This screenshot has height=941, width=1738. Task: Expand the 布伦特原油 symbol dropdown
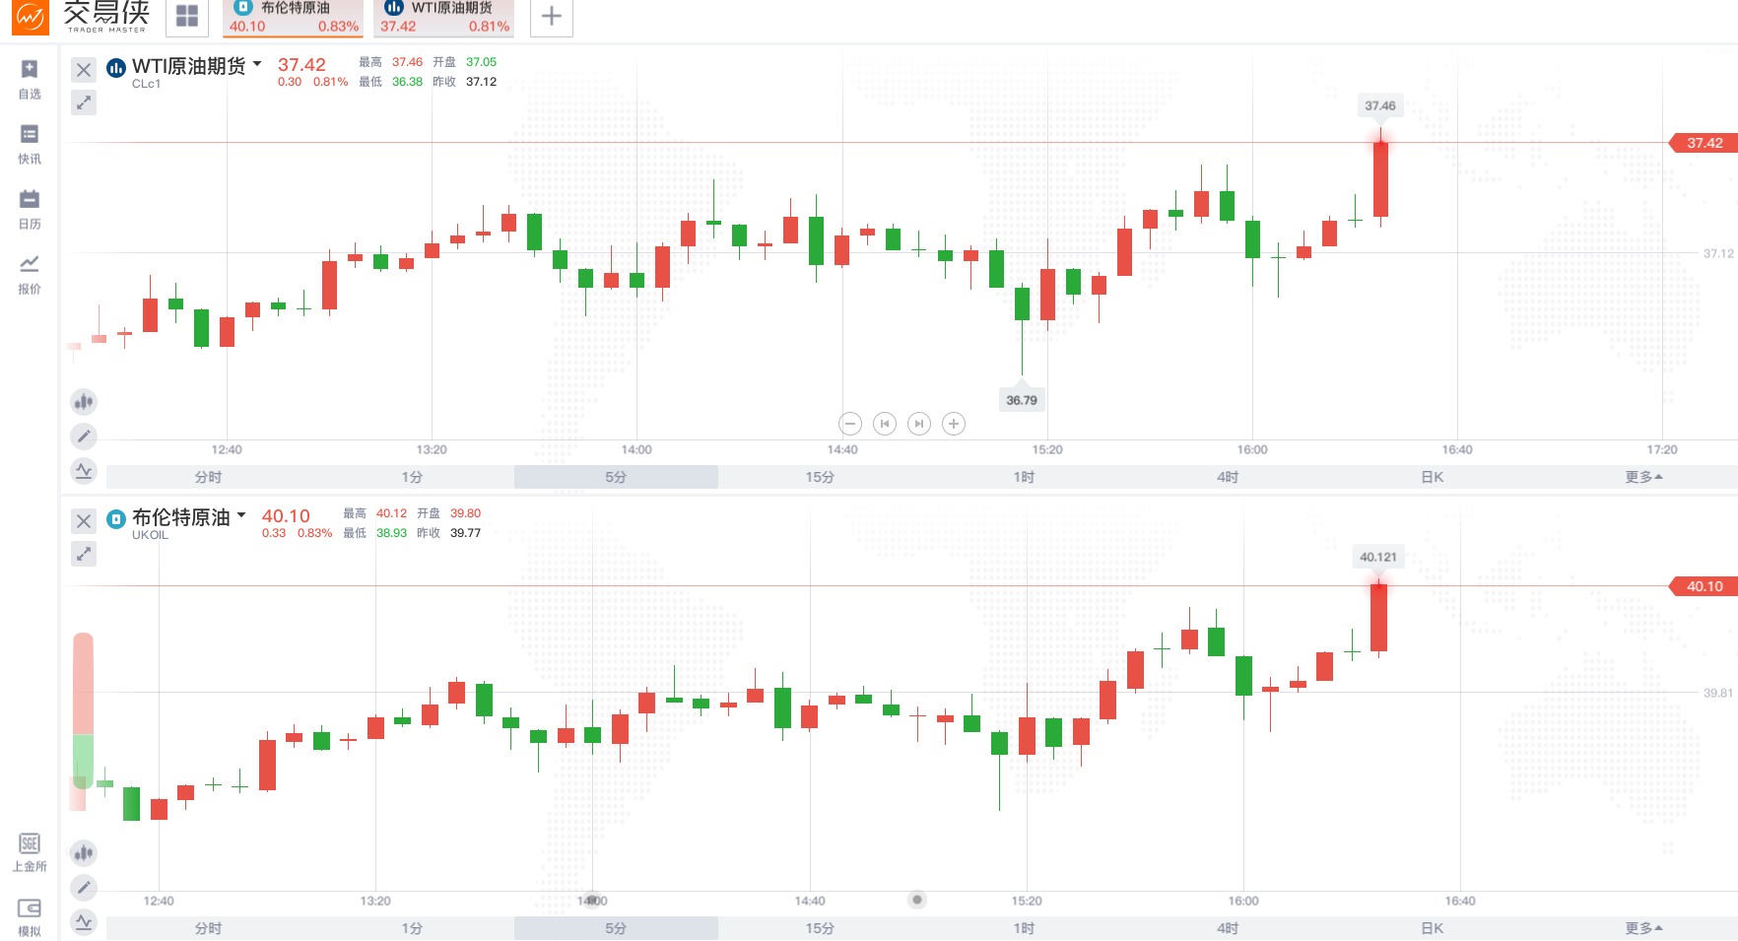pos(241,515)
